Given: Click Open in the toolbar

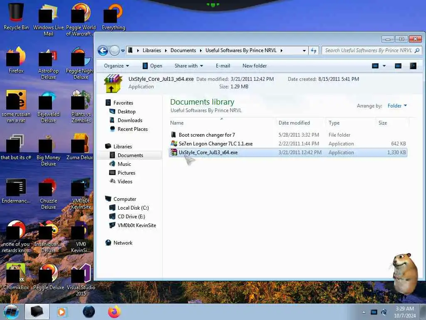Looking at the screenshot, I should tap(152, 66).
